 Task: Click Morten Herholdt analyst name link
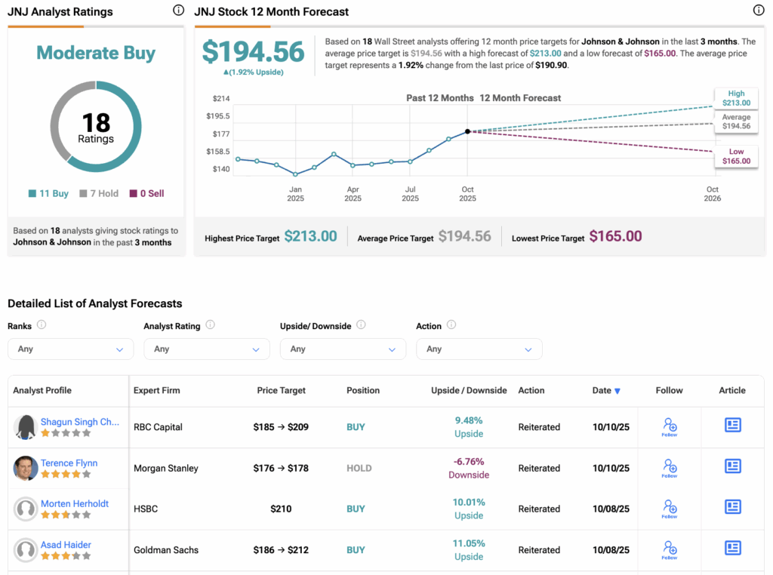[x=75, y=503]
